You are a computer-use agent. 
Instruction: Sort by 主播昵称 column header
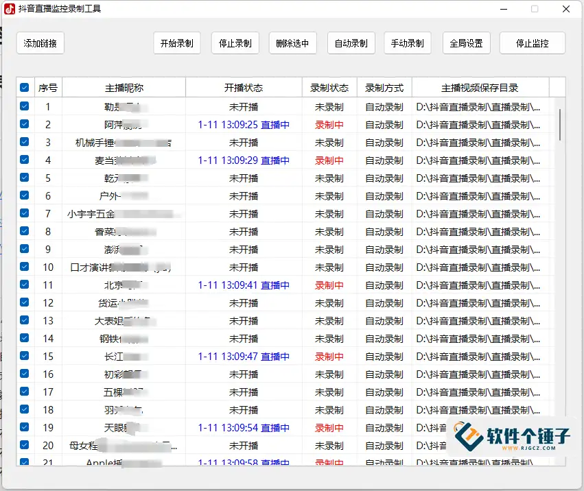click(x=124, y=88)
